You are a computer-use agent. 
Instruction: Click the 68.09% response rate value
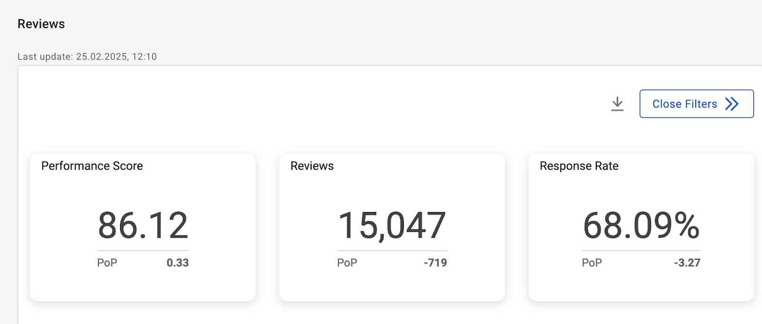pos(641,226)
